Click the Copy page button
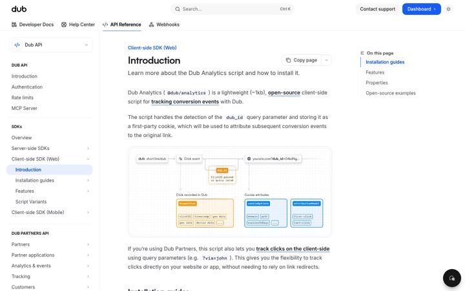 (302, 60)
